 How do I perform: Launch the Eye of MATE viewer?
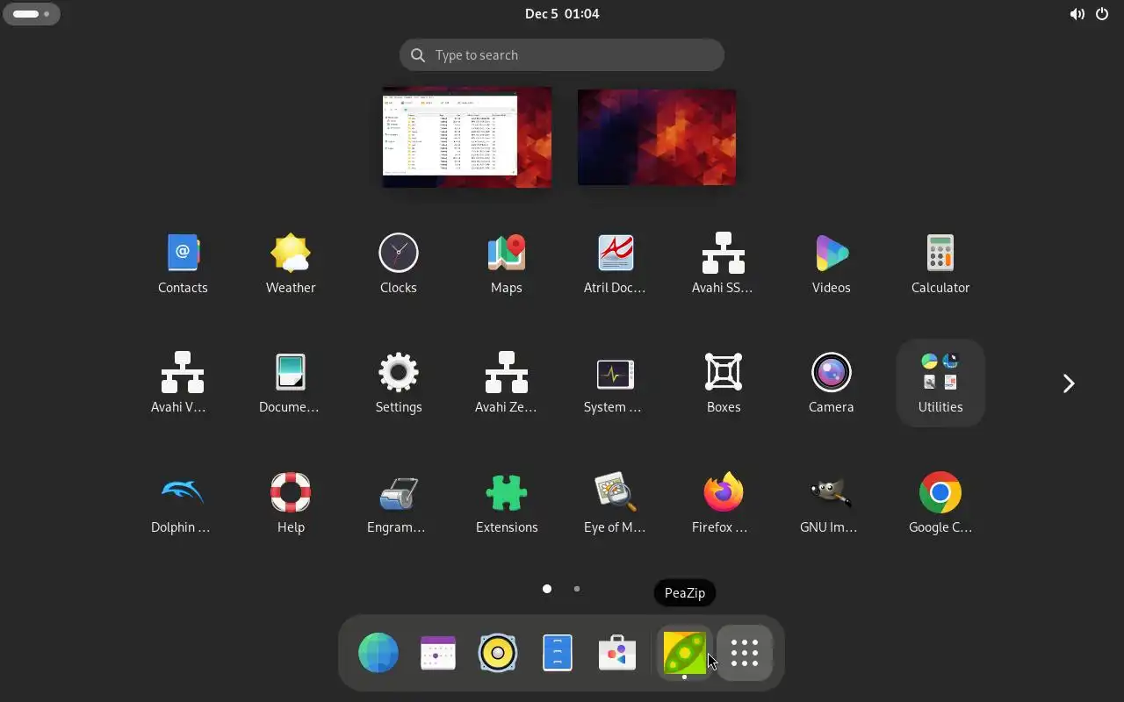click(x=615, y=503)
